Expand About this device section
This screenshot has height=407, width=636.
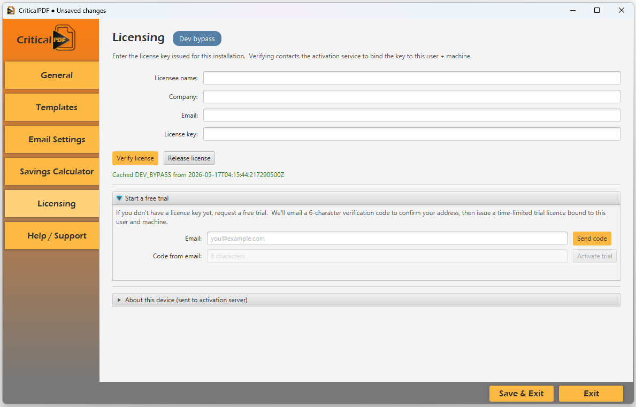coord(366,300)
